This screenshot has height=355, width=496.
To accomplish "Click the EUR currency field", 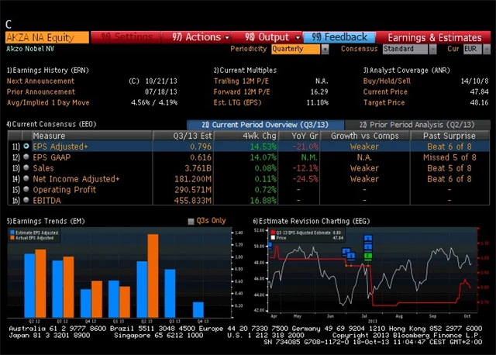I will pyautogui.click(x=473, y=49).
